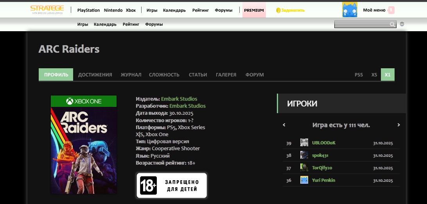427x204 pixels.
Task: Open Рейтинг in the secondary nav bar
Action: tap(131, 24)
